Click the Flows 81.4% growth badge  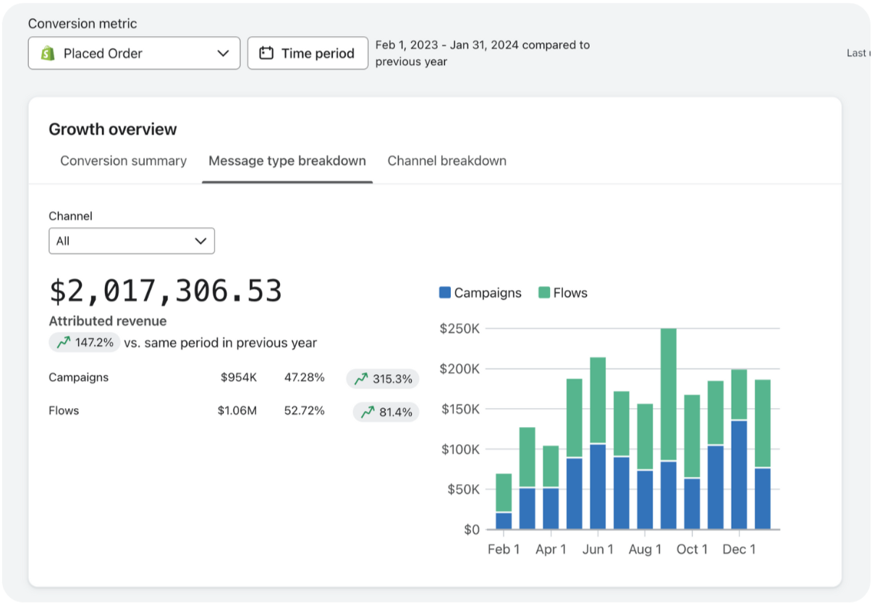pos(386,412)
